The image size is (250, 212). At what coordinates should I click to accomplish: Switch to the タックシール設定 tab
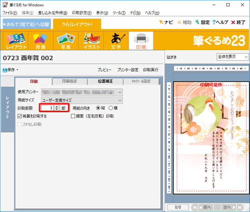coord(141,81)
